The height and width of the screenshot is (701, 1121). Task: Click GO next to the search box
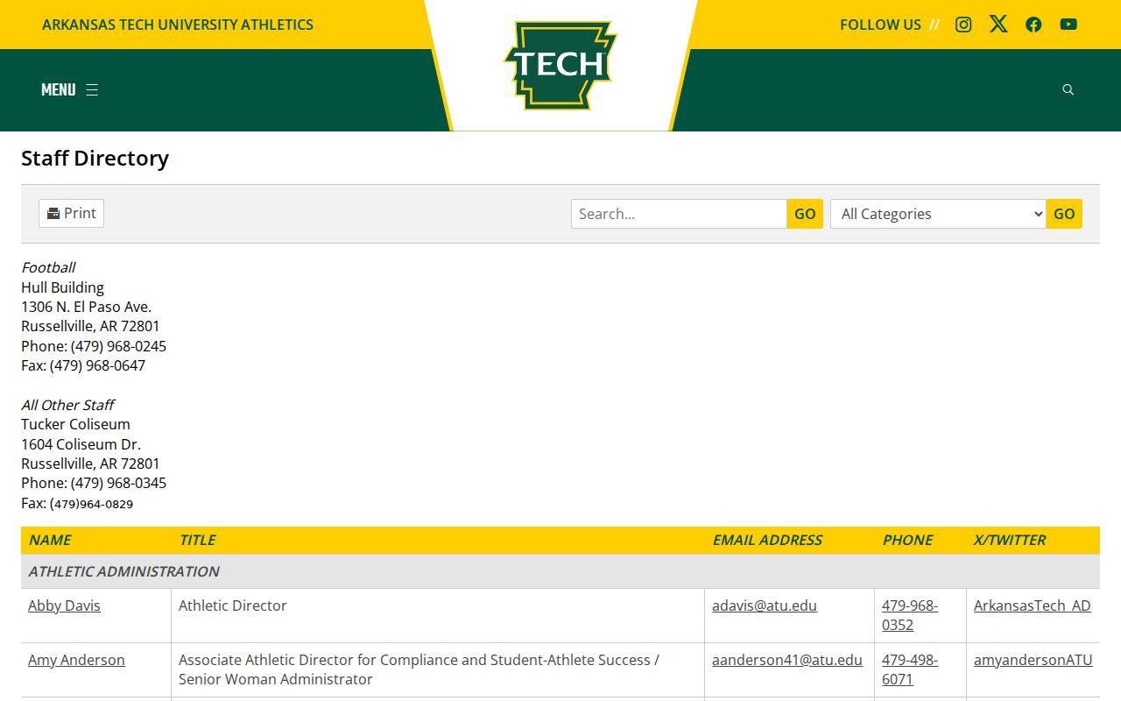tap(805, 214)
